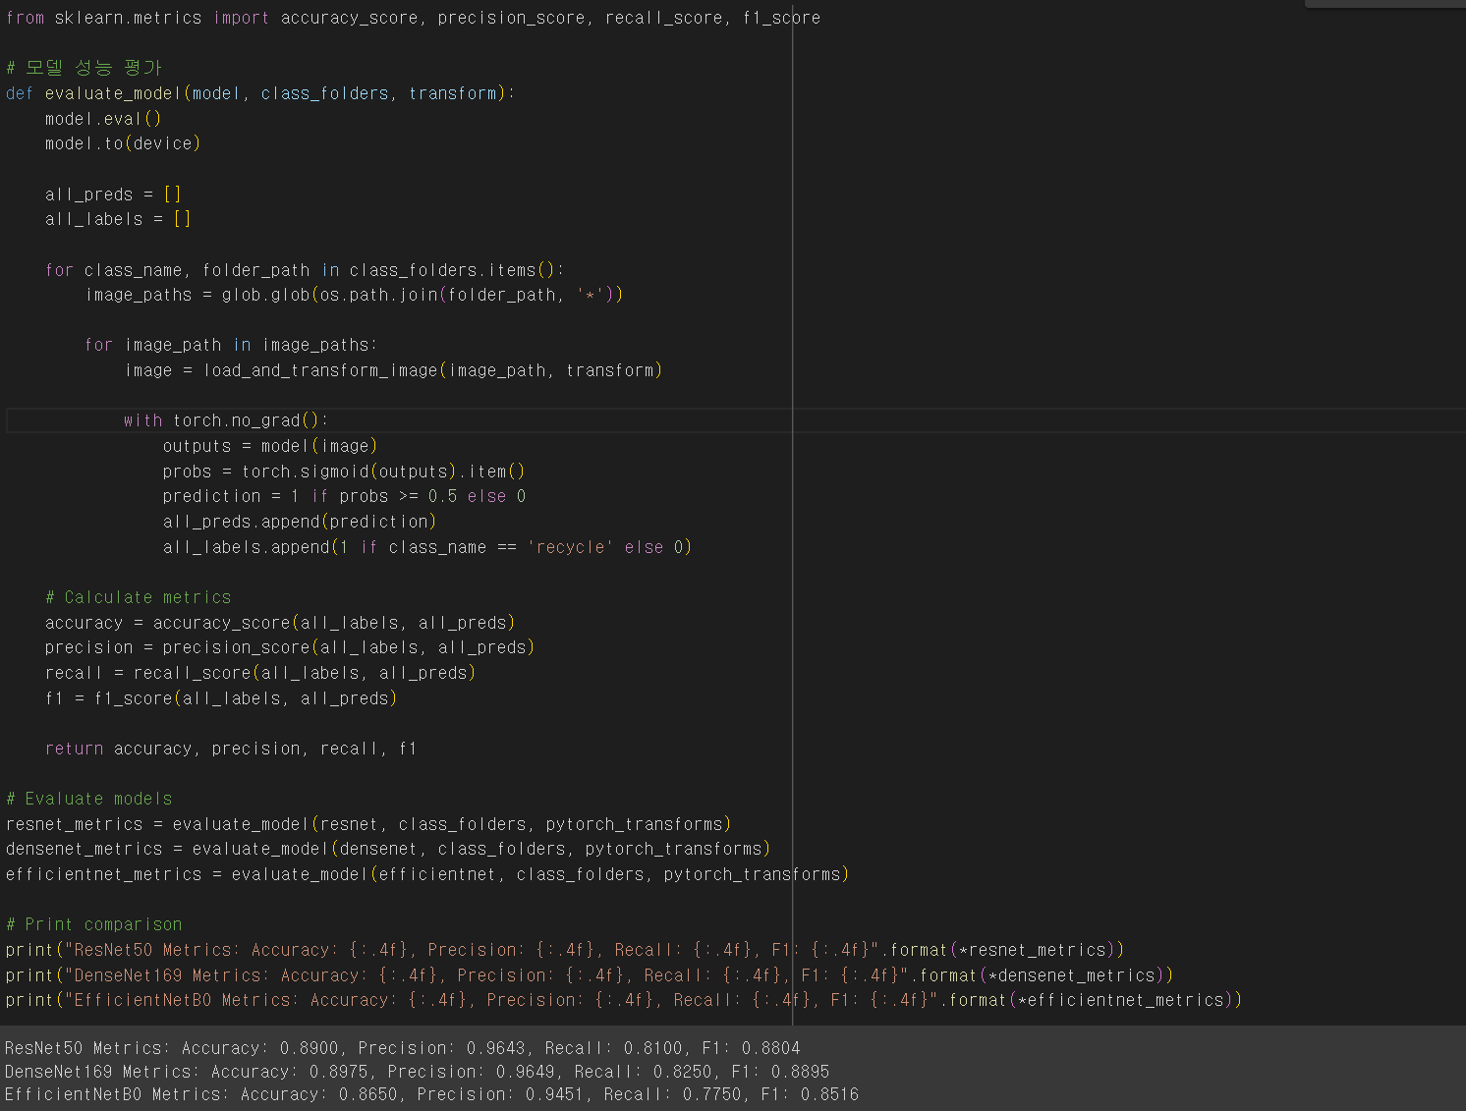Image resolution: width=1466 pixels, height=1111 pixels.
Task: Click the 'all_labels.append' line with 'recycle'
Action: 427,547
